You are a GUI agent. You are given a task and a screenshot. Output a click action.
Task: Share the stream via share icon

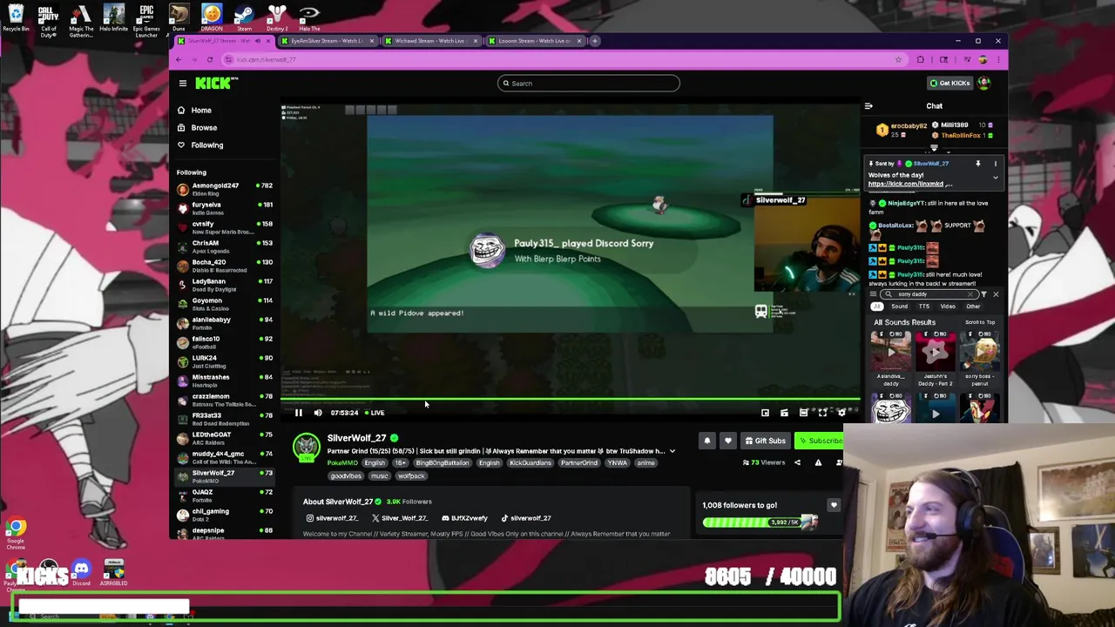pos(797,462)
